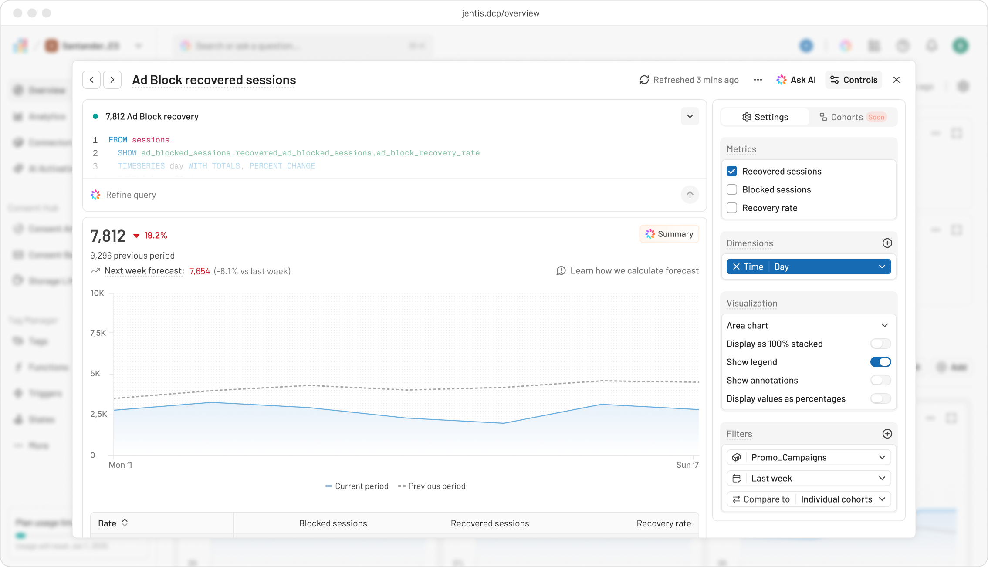This screenshot has height=567, width=988.
Task: Go to previous report arrow
Action: point(91,80)
